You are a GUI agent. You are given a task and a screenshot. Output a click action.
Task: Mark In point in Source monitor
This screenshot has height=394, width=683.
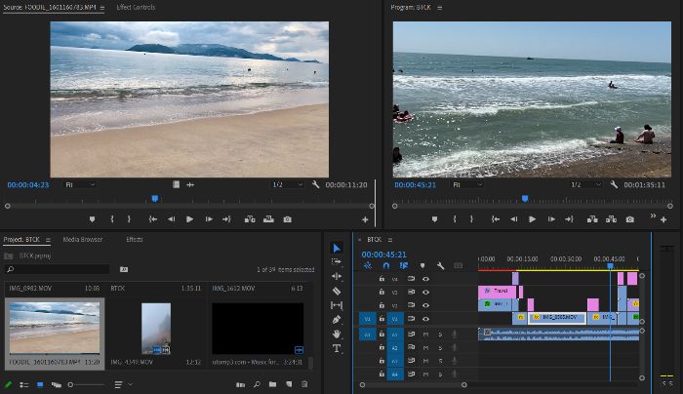point(112,219)
